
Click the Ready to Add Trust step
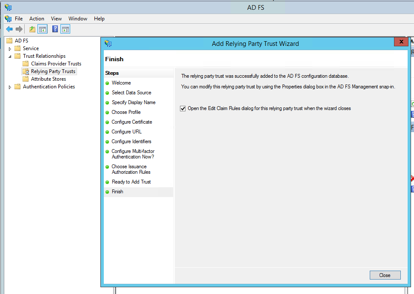[x=131, y=182]
